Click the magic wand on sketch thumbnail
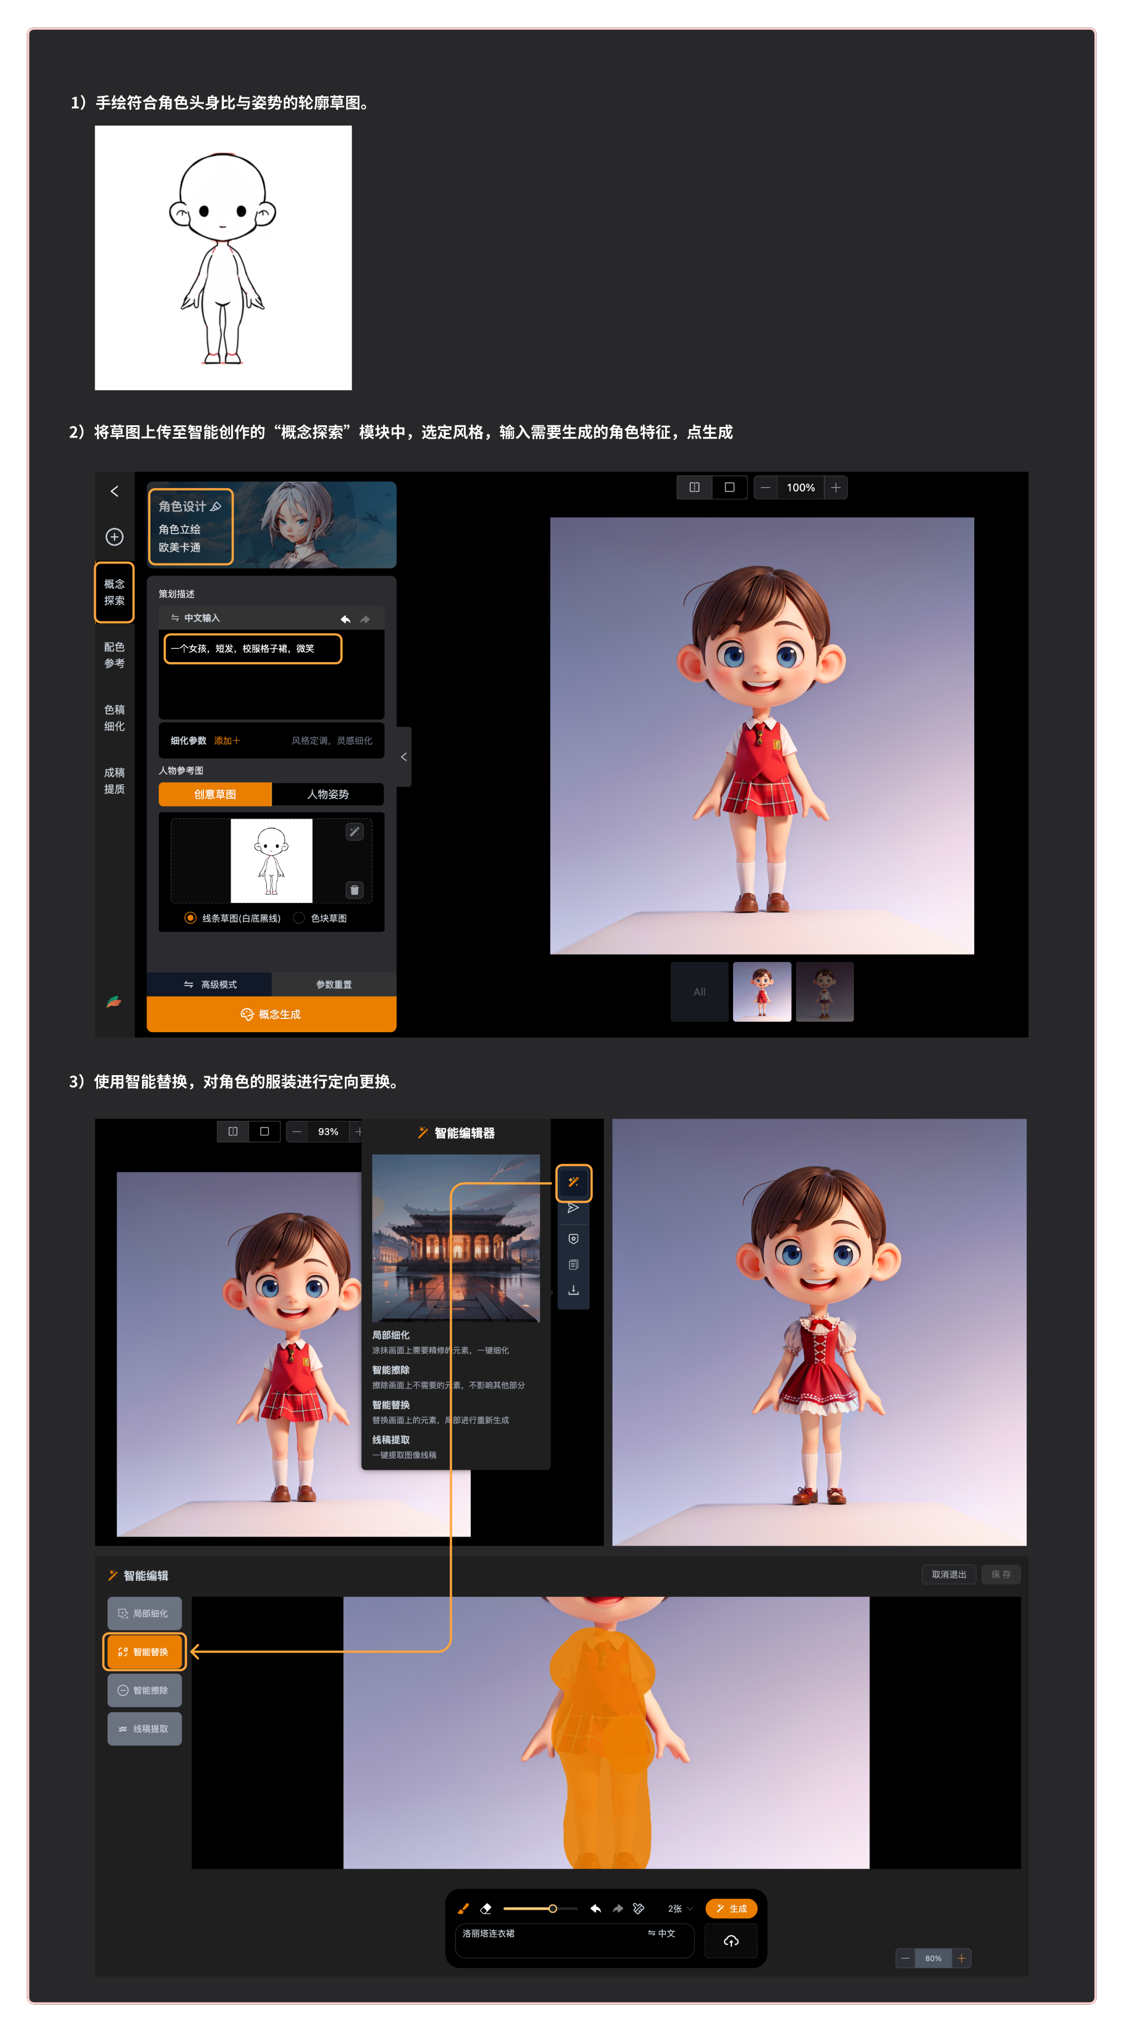The height and width of the screenshot is (2031, 1123). click(355, 832)
